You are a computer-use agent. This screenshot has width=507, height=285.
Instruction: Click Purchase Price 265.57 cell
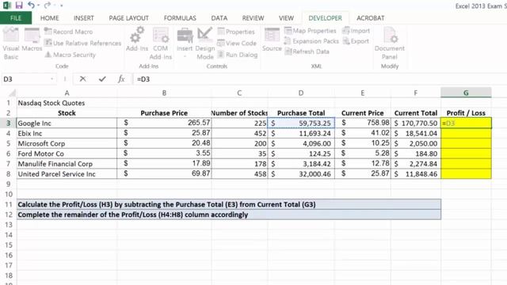(x=164, y=123)
